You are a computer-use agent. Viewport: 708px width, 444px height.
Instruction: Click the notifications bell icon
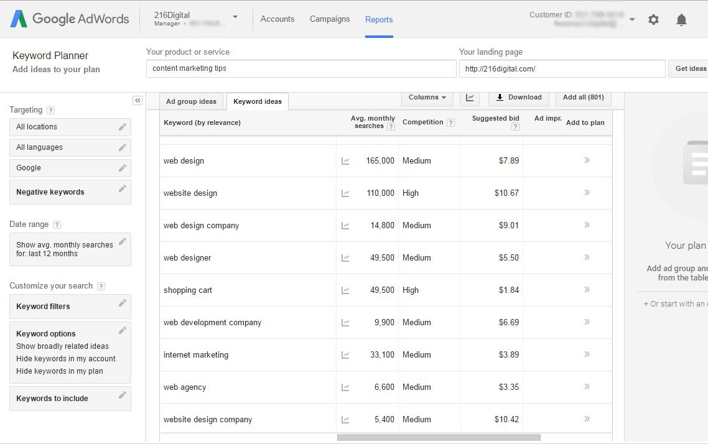(681, 20)
